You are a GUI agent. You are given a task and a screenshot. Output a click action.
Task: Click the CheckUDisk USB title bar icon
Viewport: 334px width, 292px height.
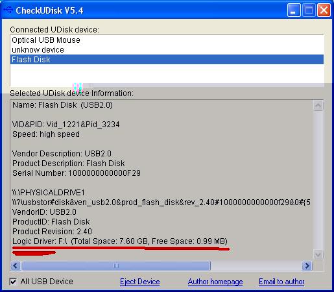[8, 10]
